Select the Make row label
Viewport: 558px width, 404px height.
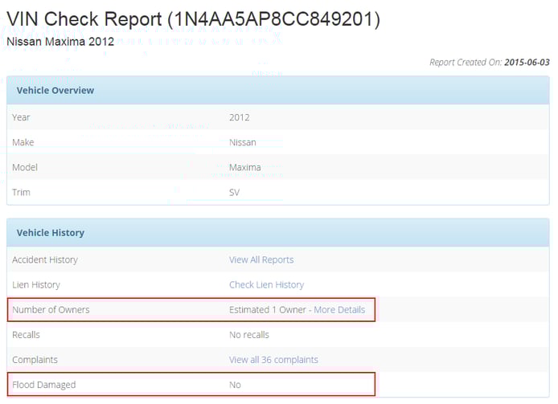pos(23,142)
